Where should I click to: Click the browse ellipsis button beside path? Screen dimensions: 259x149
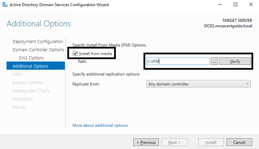pos(214,61)
